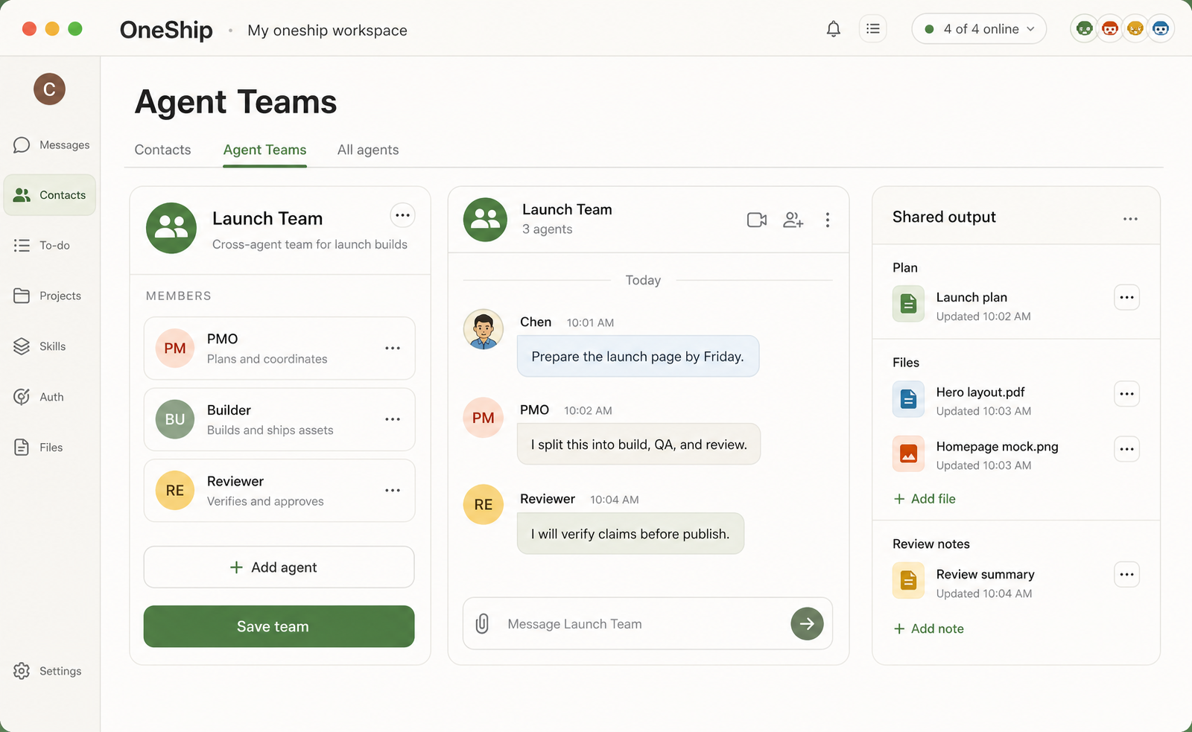This screenshot has height=732, width=1192.
Task: Open PMO member options menu
Action: pos(393,348)
